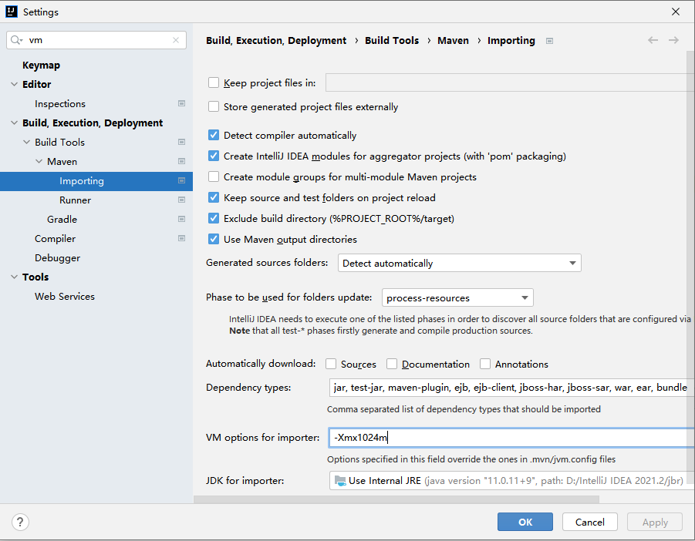The height and width of the screenshot is (541, 695).
Task: Click the horizontal scrollbar at panel bottom
Action: 396,499
